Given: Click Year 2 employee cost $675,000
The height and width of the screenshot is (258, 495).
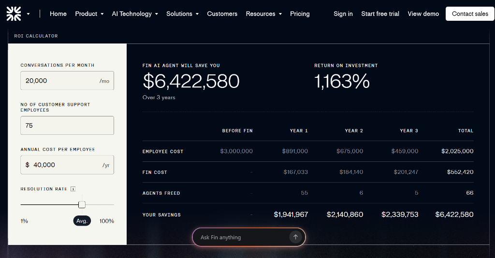Looking at the screenshot, I should [350, 151].
